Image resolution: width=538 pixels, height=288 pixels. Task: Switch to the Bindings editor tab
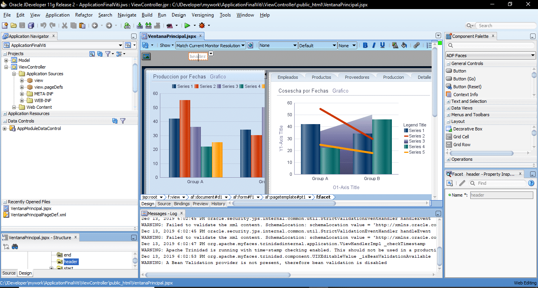coord(182,204)
